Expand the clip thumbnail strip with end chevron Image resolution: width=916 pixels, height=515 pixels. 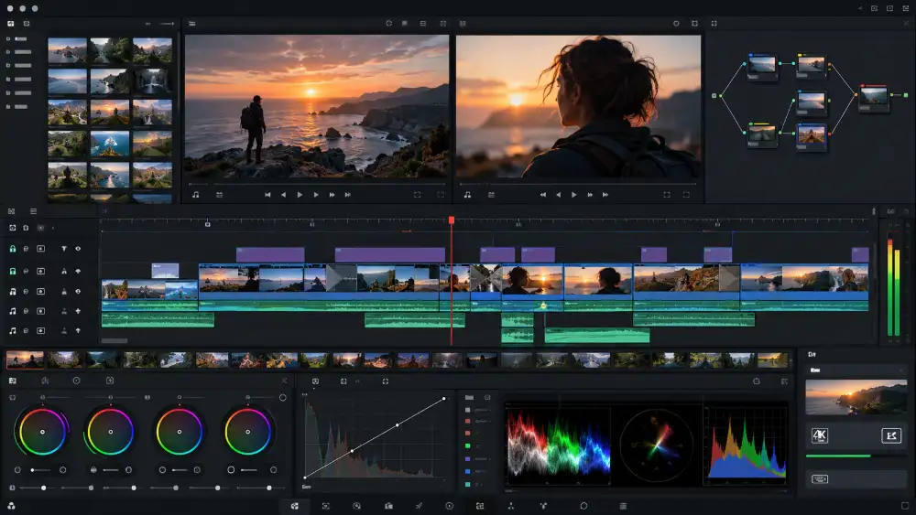point(791,361)
